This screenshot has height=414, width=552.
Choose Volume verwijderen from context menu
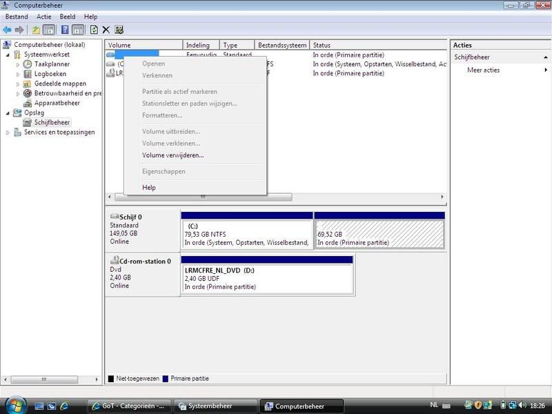[172, 155]
